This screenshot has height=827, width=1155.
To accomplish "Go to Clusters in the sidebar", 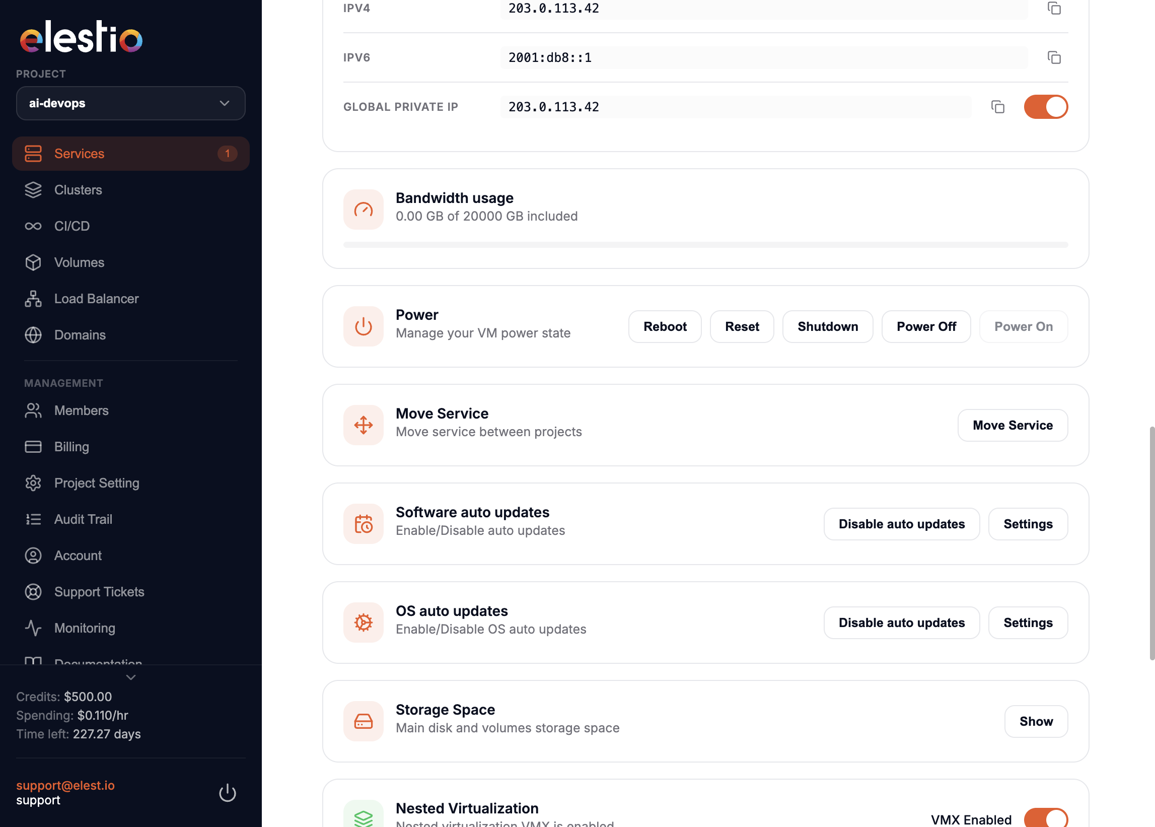I will coord(131,190).
